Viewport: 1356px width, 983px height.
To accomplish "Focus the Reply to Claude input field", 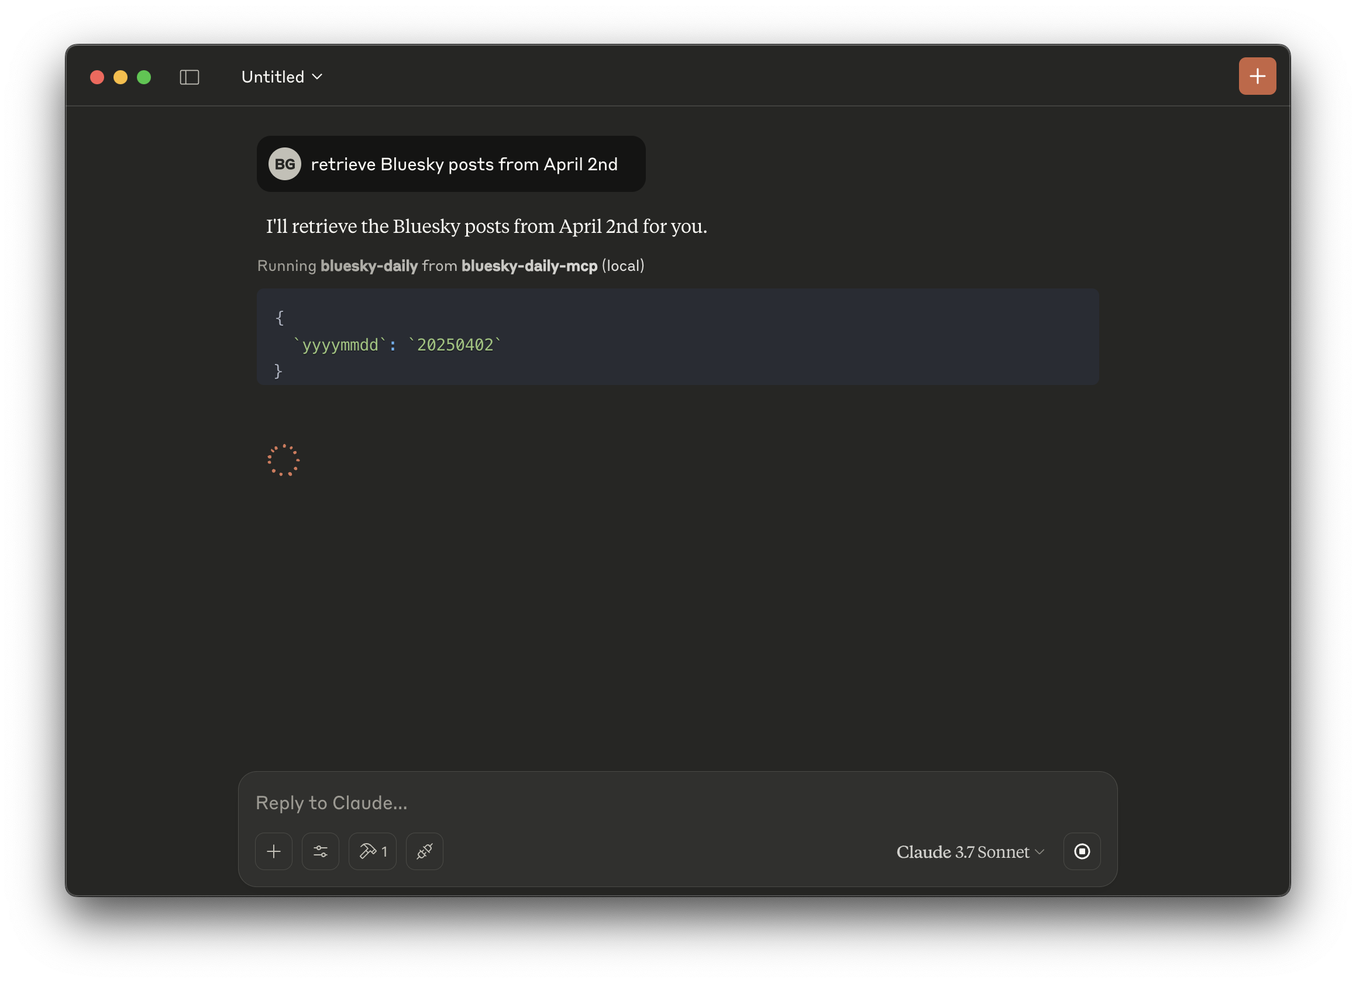I will [677, 802].
